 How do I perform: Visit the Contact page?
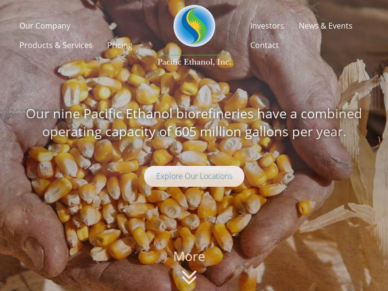pos(264,45)
